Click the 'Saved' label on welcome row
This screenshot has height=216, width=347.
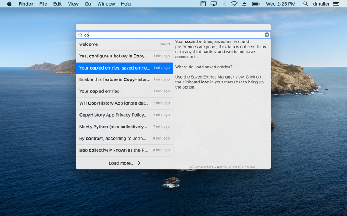click(x=165, y=44)
